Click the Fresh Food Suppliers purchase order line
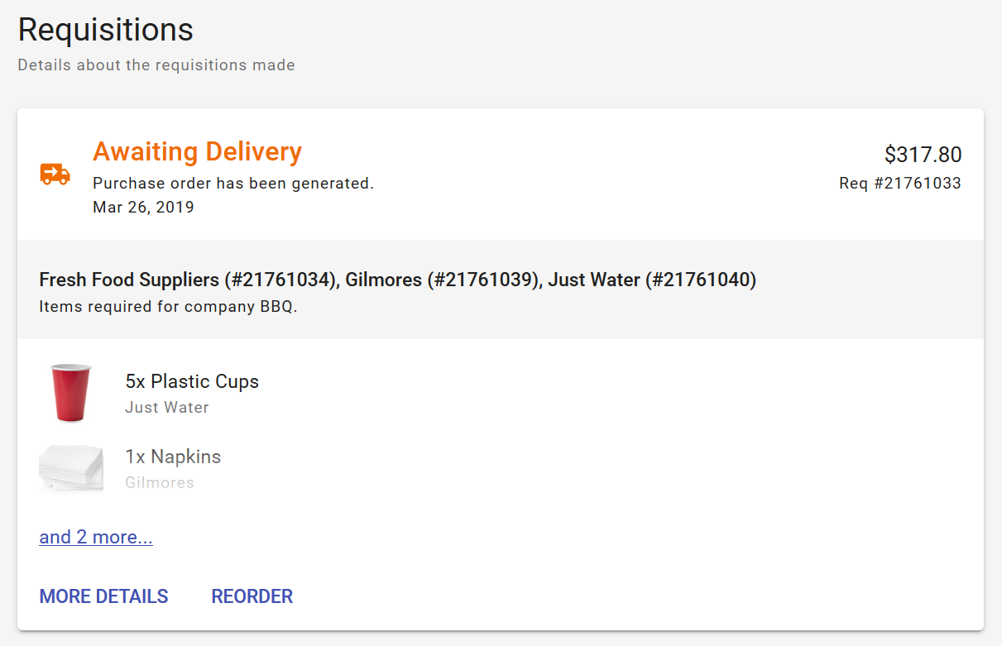This screenshot has height=646, width=1002. tap(188, 280)
